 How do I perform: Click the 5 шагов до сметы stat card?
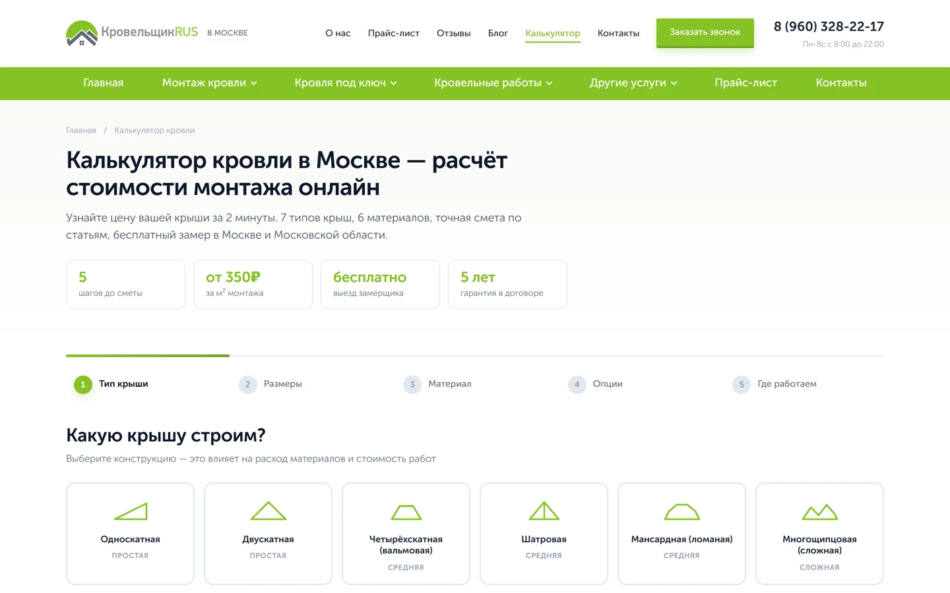pos(125,284)
